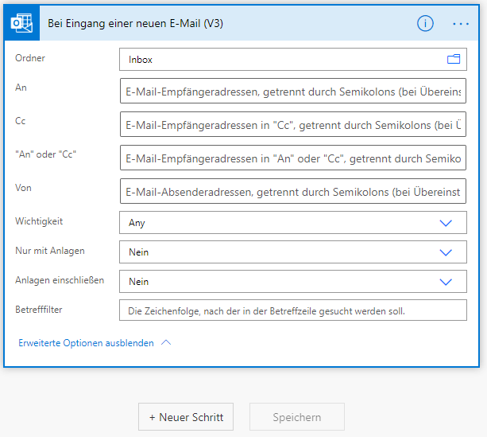Screen dimensions: 487x437
Task: Collapse via Erweiterte Optionen ausblenden link
Action: [x=86, y=343]
